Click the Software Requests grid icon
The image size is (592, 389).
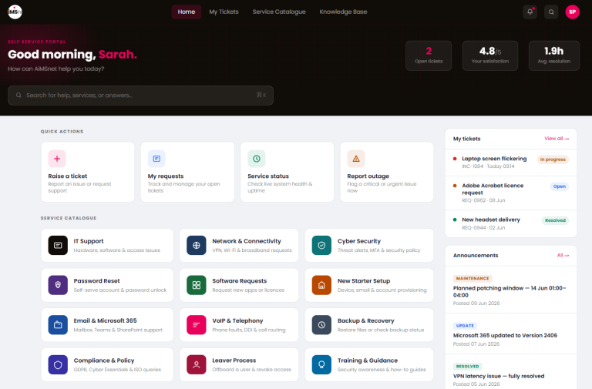coord(197,285)
